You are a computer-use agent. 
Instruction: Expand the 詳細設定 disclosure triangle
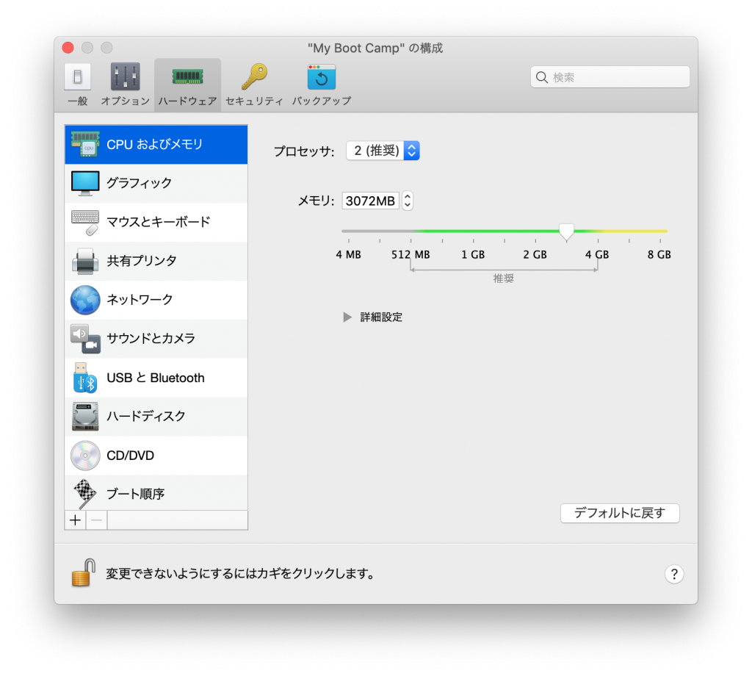point(347,317)
